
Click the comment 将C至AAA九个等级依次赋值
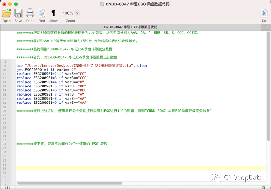pyautogui.click(x=77, y=41)
